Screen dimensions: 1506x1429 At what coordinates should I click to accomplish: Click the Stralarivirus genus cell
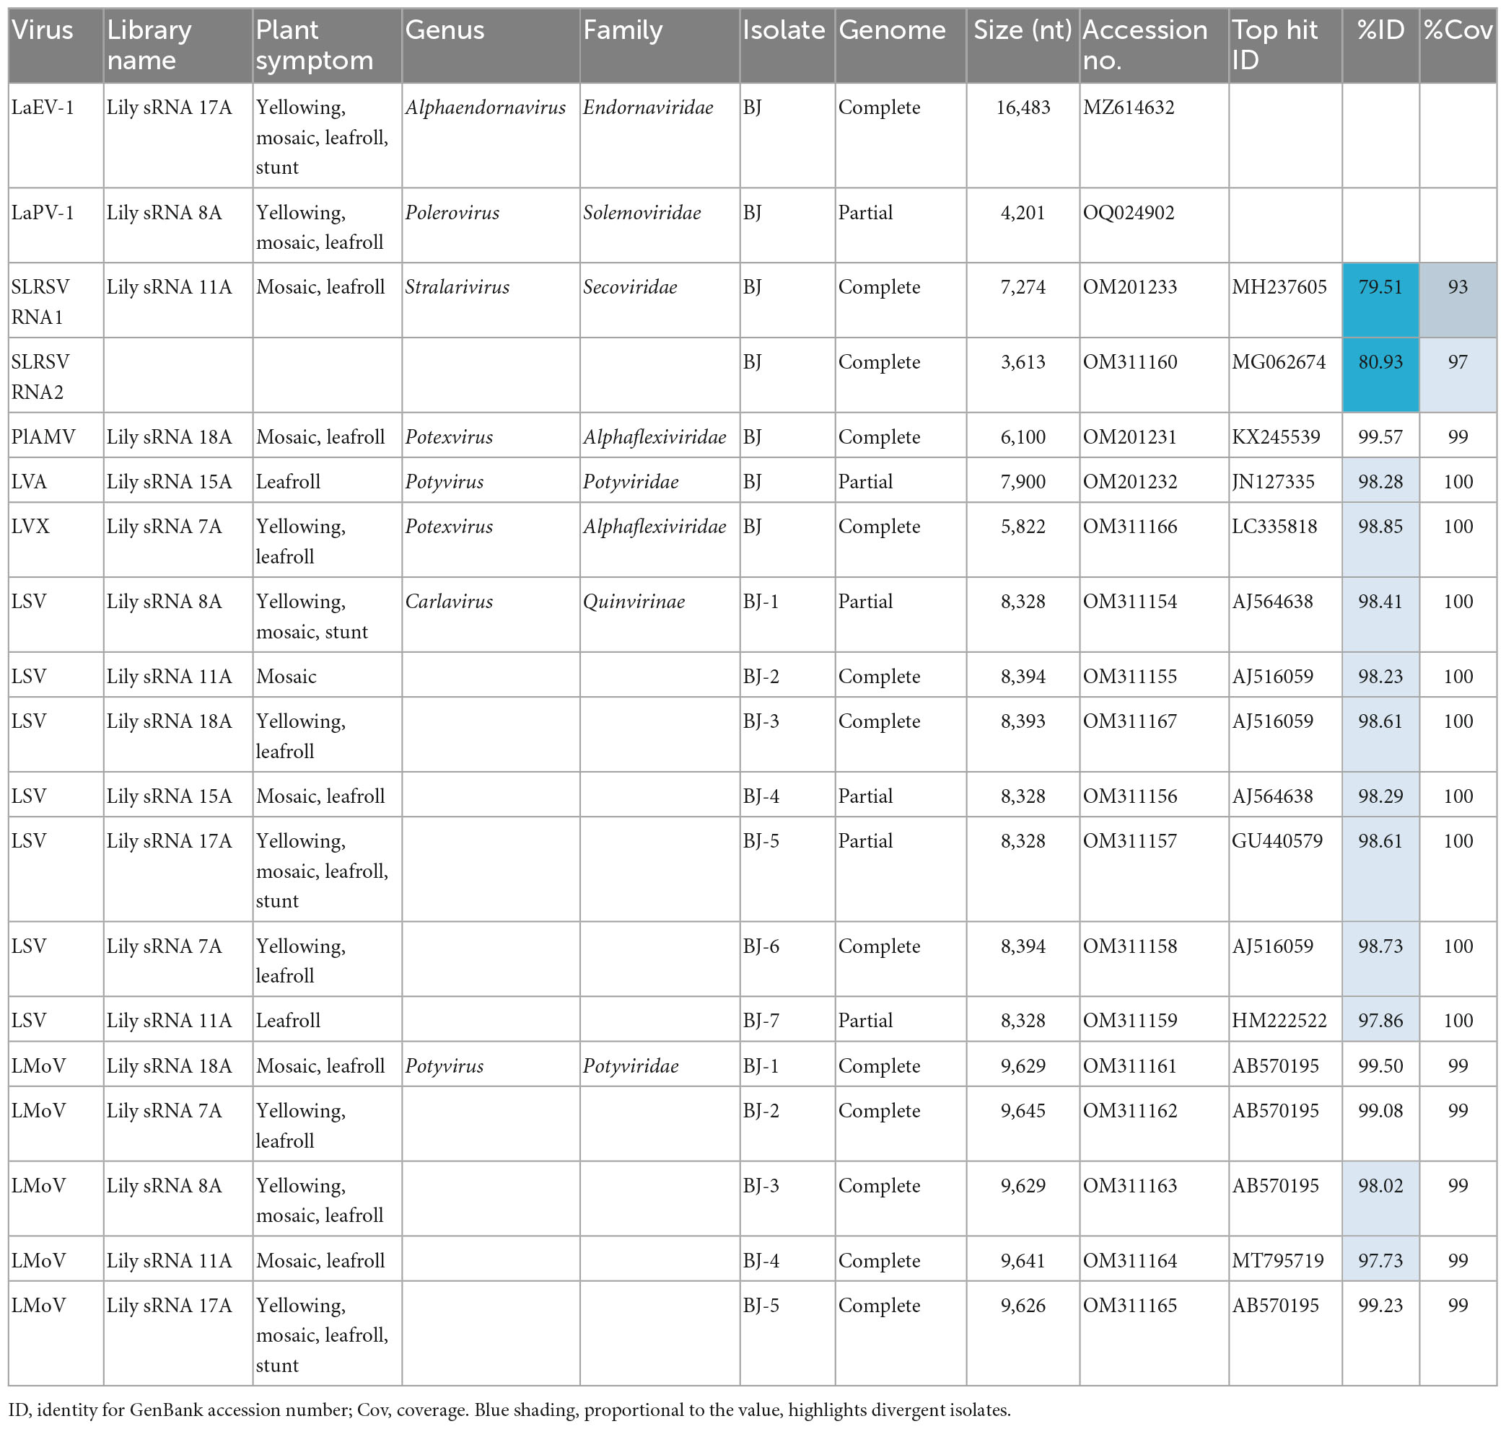[x=491, y=300]
